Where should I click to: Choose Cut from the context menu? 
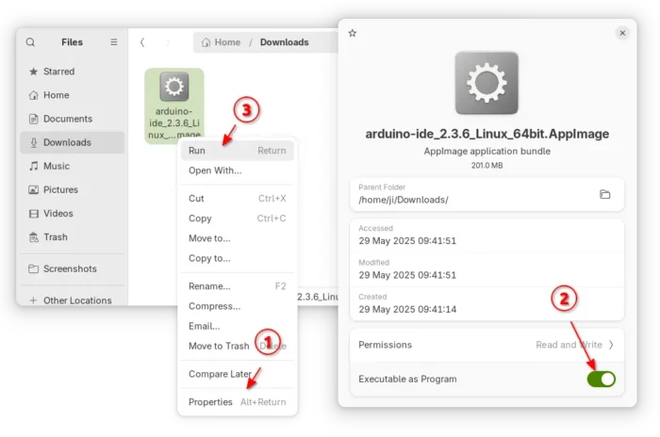point(238,198)
